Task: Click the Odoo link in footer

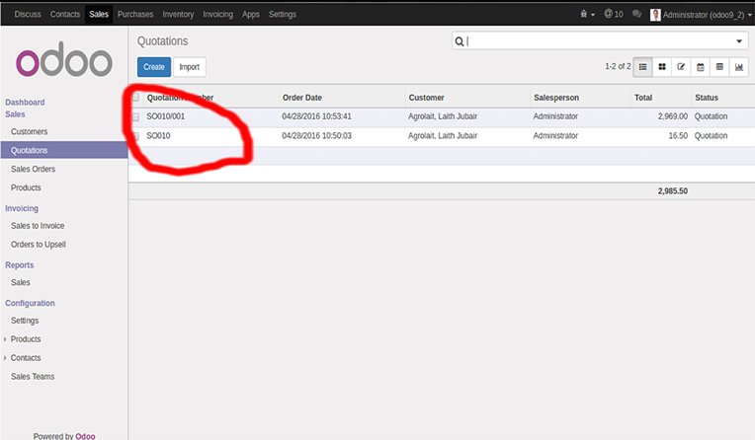Action: coord(85,436)
